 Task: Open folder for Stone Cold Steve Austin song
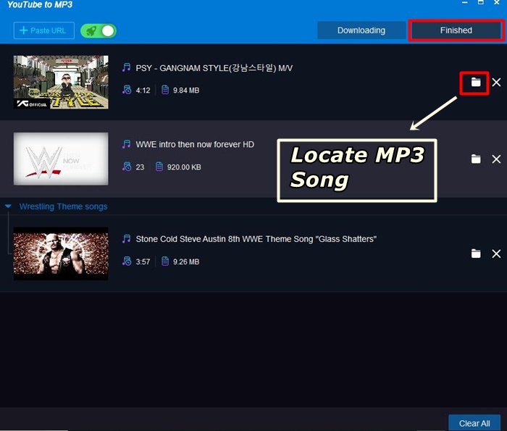[x=476, y=254]
